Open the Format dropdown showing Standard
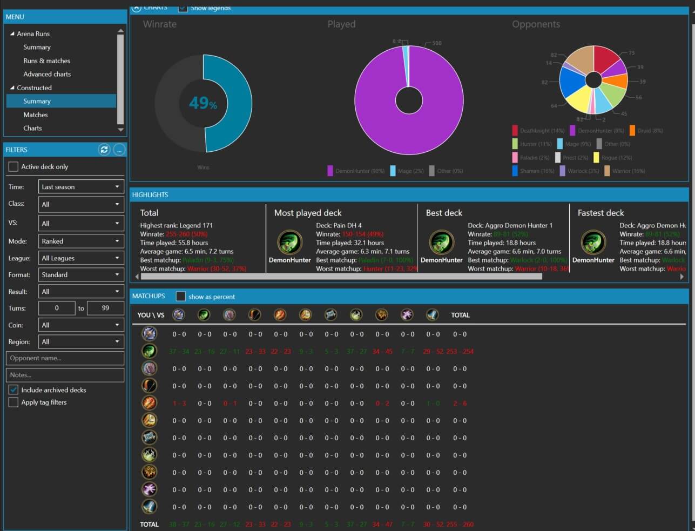 81,274
